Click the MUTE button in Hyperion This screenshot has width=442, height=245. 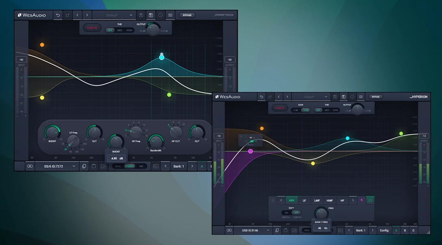coord(279,108)
